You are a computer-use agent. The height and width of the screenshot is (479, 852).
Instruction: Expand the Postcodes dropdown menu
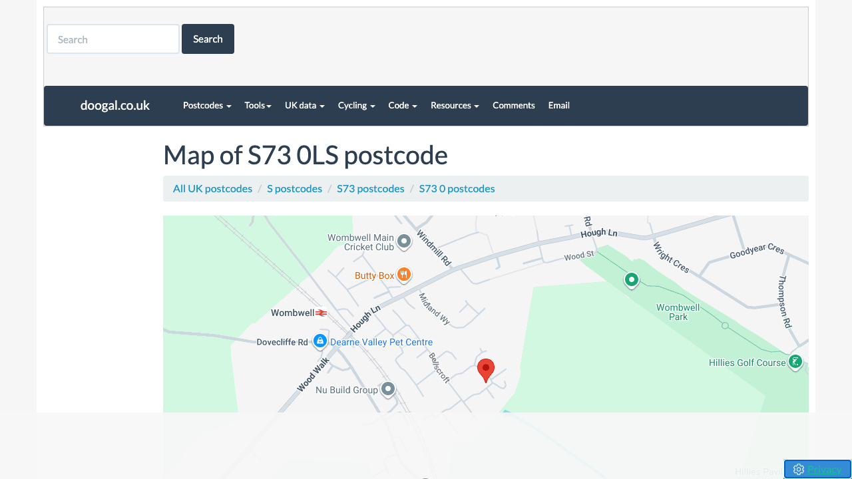tap(207, 105)
